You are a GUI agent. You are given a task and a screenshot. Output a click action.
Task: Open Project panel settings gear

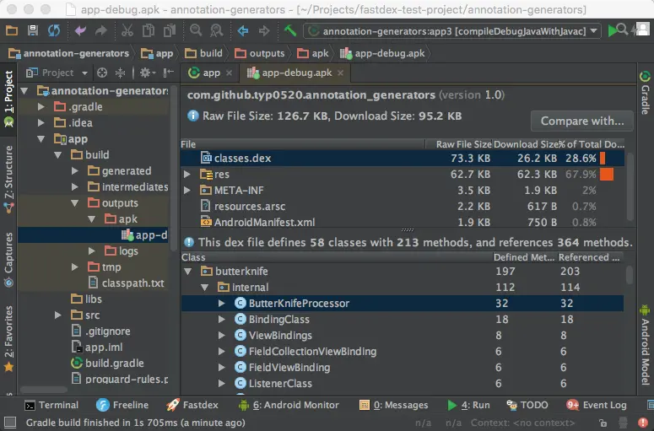click(146, 73)
